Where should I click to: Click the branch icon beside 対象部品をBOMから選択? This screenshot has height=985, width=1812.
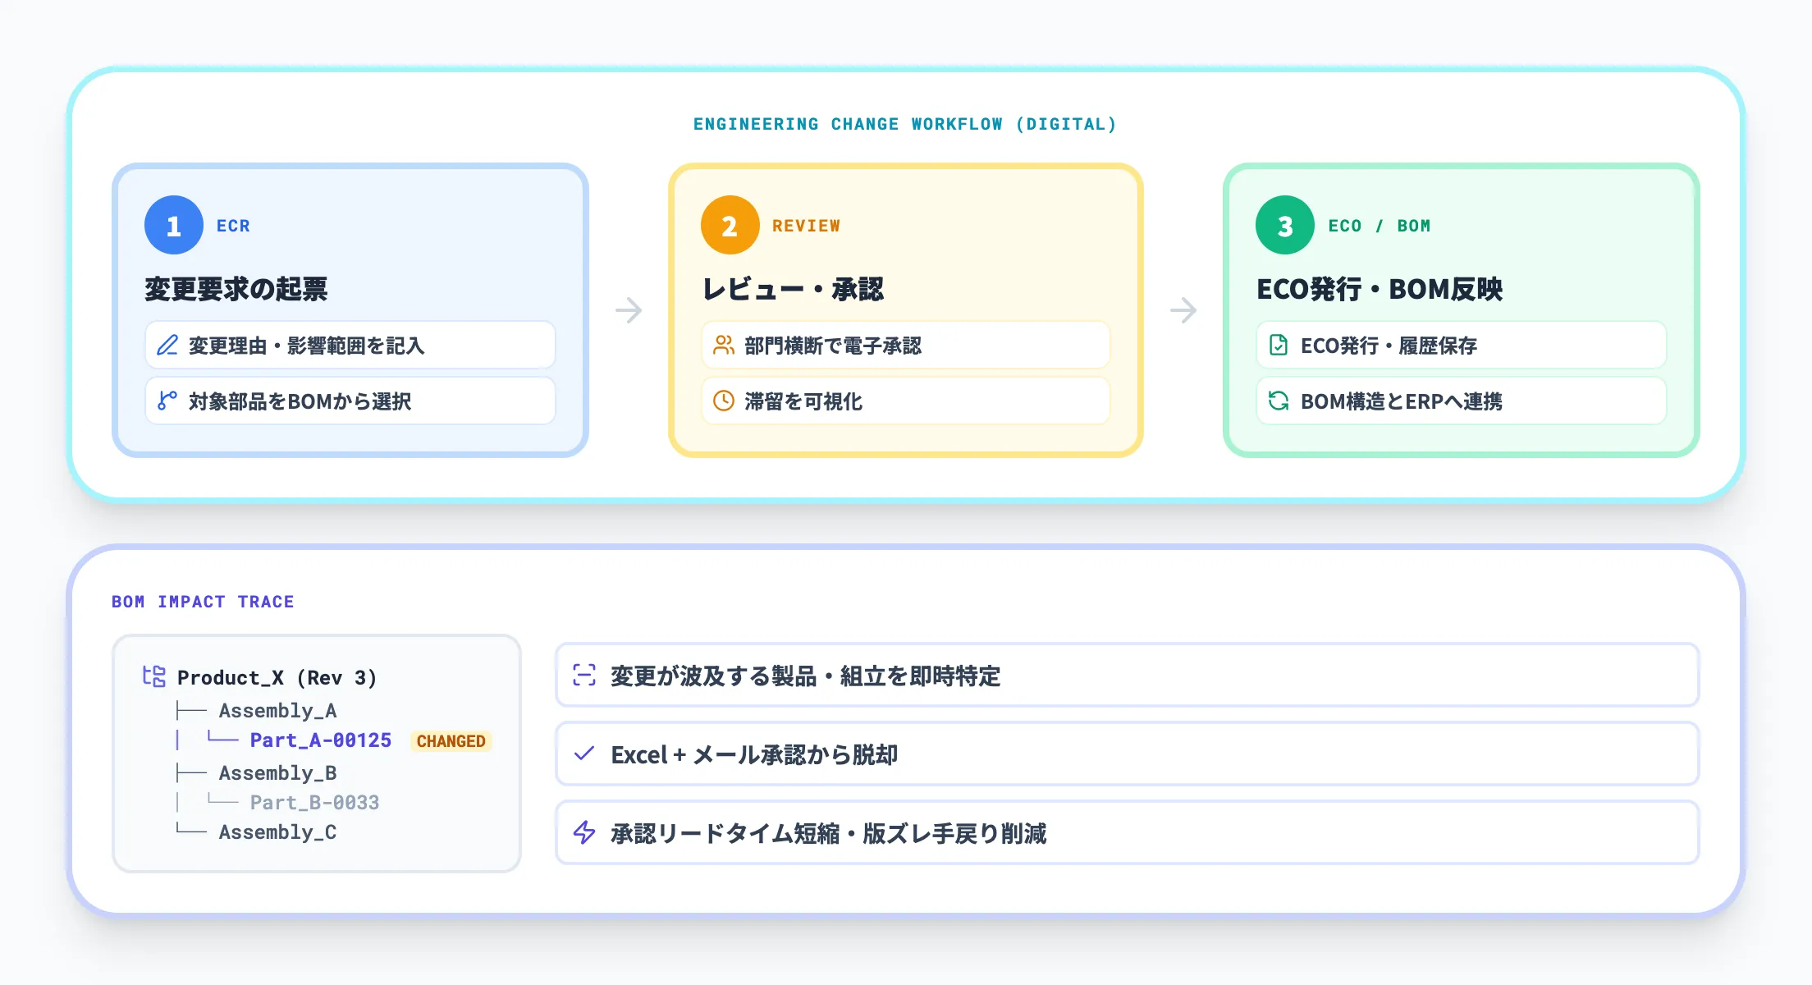tap(167, 401)
